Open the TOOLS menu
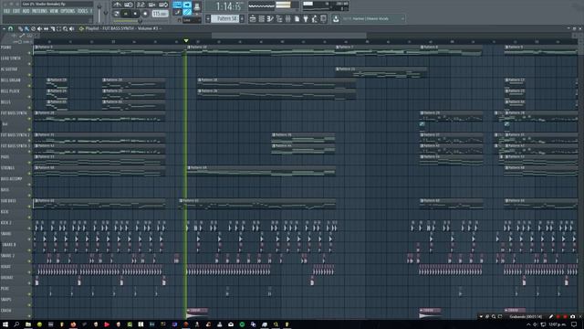The width and height of the screenshot is (584, 329). click(x=83, y=11)
